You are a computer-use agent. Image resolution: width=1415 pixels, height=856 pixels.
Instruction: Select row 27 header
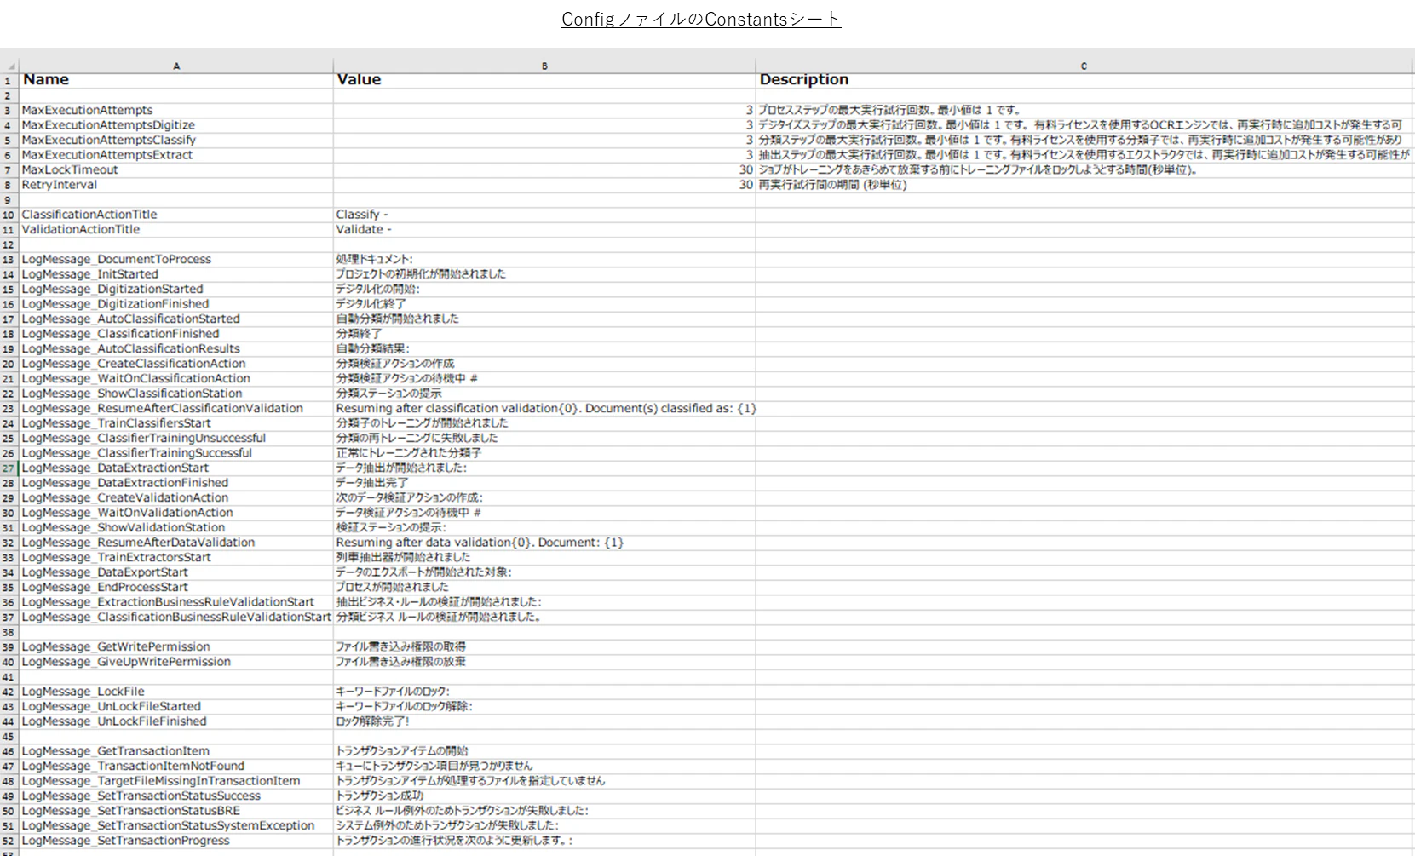point(9,468)
